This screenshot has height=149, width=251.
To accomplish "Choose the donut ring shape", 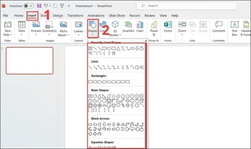I will click(x=95, y=105).
